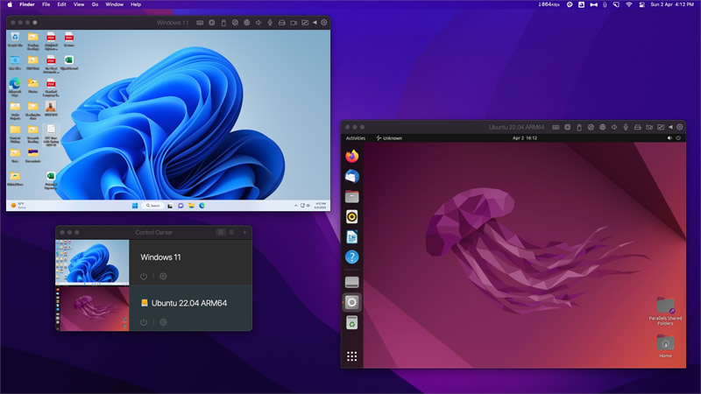701x394 pixels.
Task: Click microphone icon in Ubuntu window toolbar
Action: coord(626,127)
